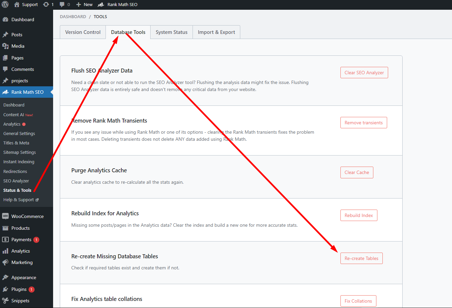The height and width of the screenshot is (308, 452).
Task: Click the Media icon in sidebar
Action: pyautogui.click(x=5, y=46)
